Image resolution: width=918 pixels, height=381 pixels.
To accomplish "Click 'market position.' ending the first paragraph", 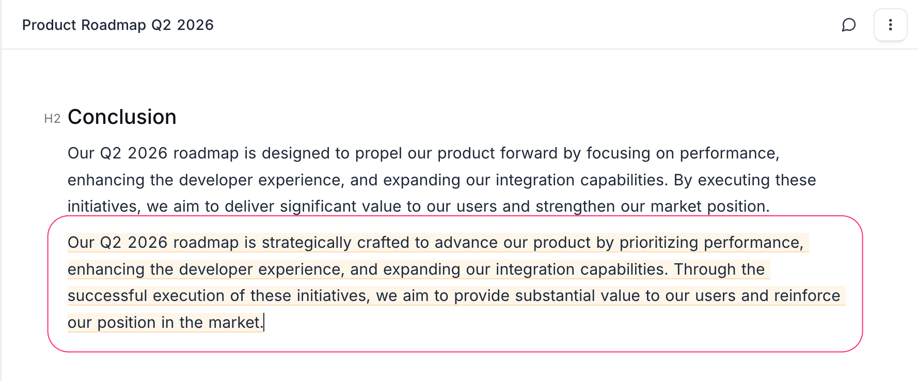I will click(710, 207).
